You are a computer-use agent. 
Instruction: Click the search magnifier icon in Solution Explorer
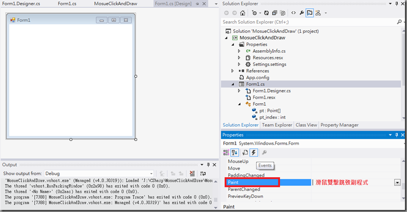tap(399, 22)
